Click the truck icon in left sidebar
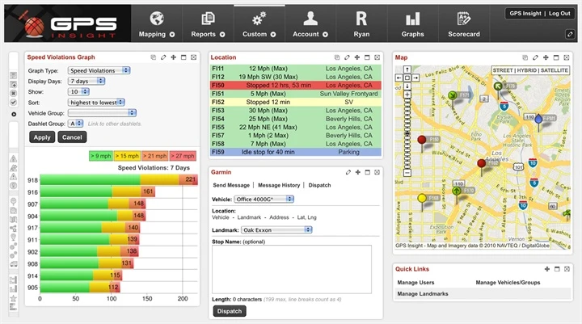582x324 pixels. pyautogui.click(x=14, y=264)
